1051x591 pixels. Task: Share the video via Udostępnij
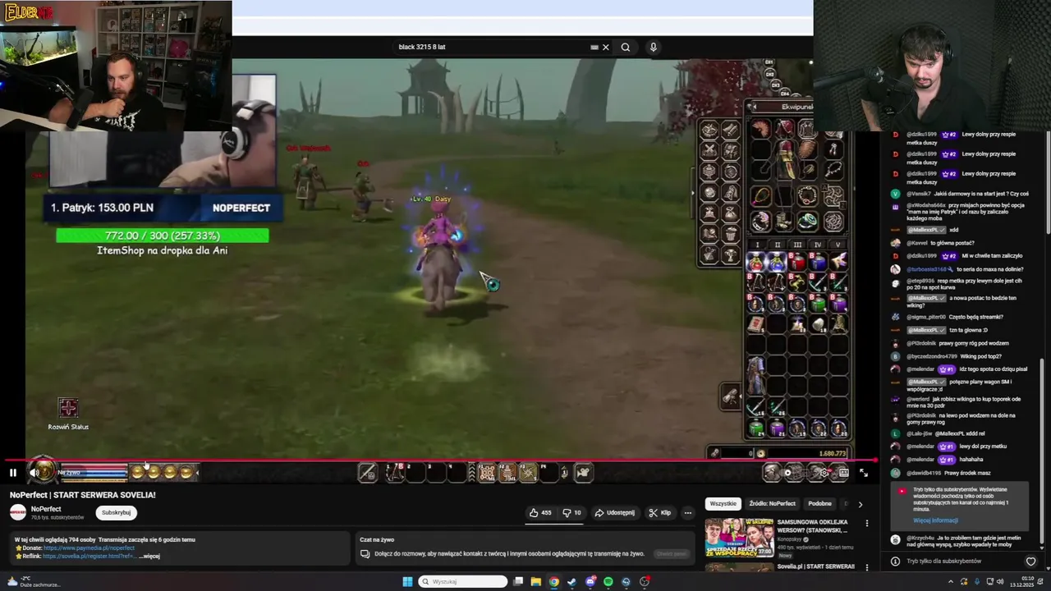(614, 512)
